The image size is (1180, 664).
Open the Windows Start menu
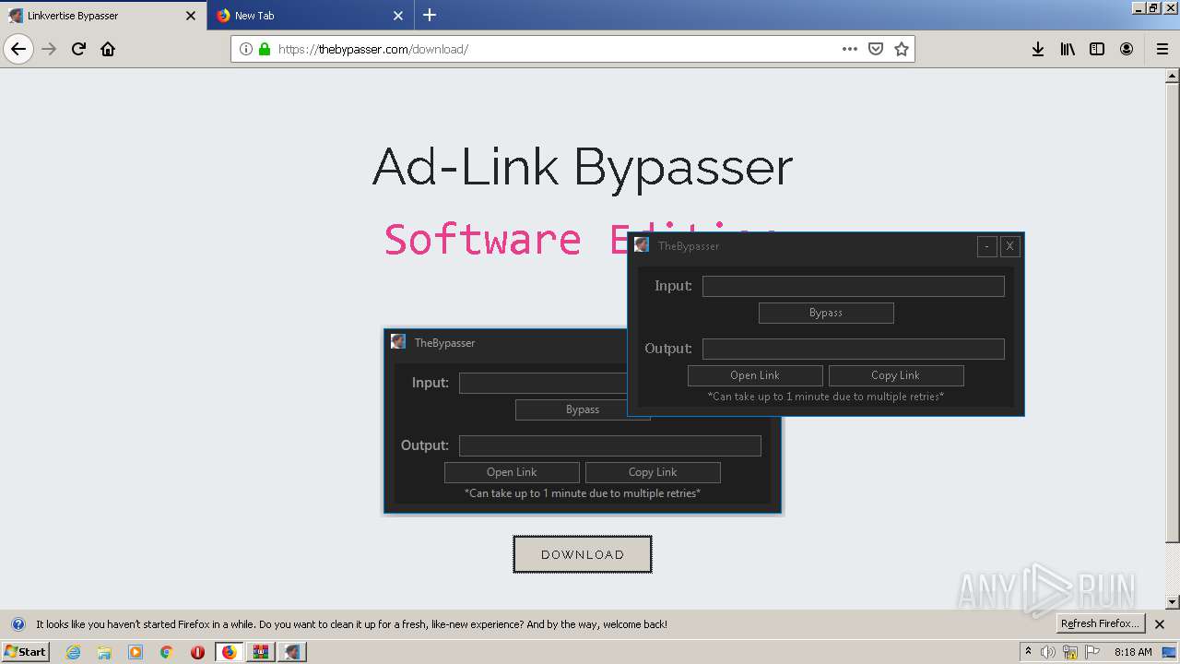pyautogui.click(x=26, y=652)
